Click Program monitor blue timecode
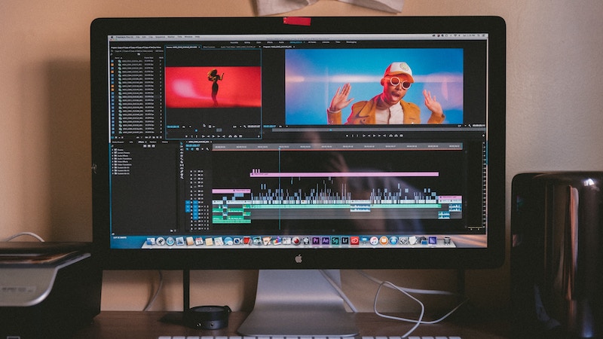The image size is (603, 339). tap(270, 126)
